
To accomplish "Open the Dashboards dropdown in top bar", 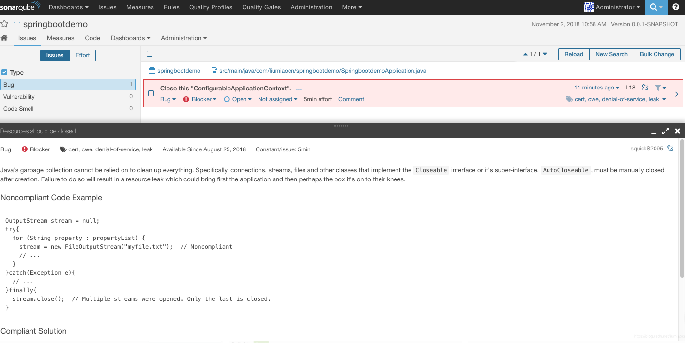I will 69,7.
